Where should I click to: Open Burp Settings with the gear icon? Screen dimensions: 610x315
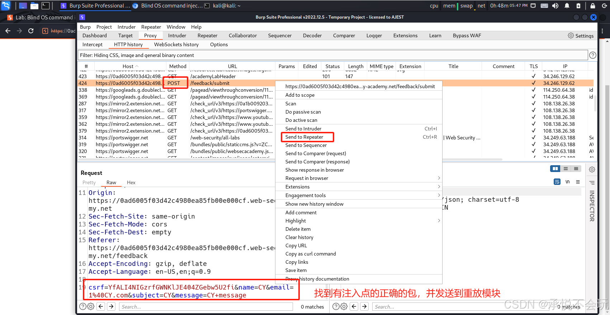point(581,35)
